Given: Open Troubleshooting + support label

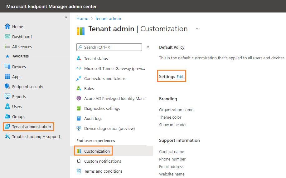Looking at the screenshot, I should [x=36, y=136].
